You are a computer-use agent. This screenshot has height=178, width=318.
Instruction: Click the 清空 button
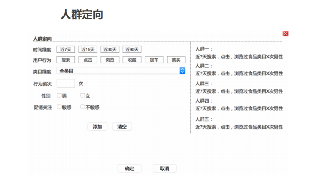122,127
